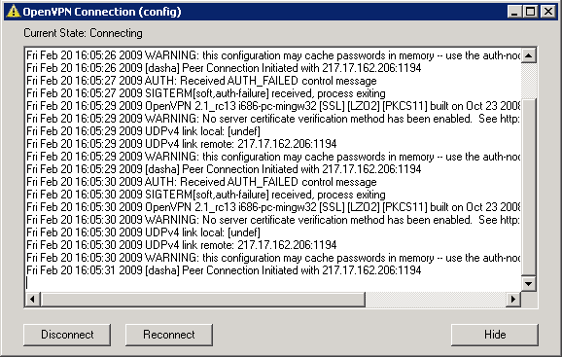Click the Reconnect button

coord(169,335)
